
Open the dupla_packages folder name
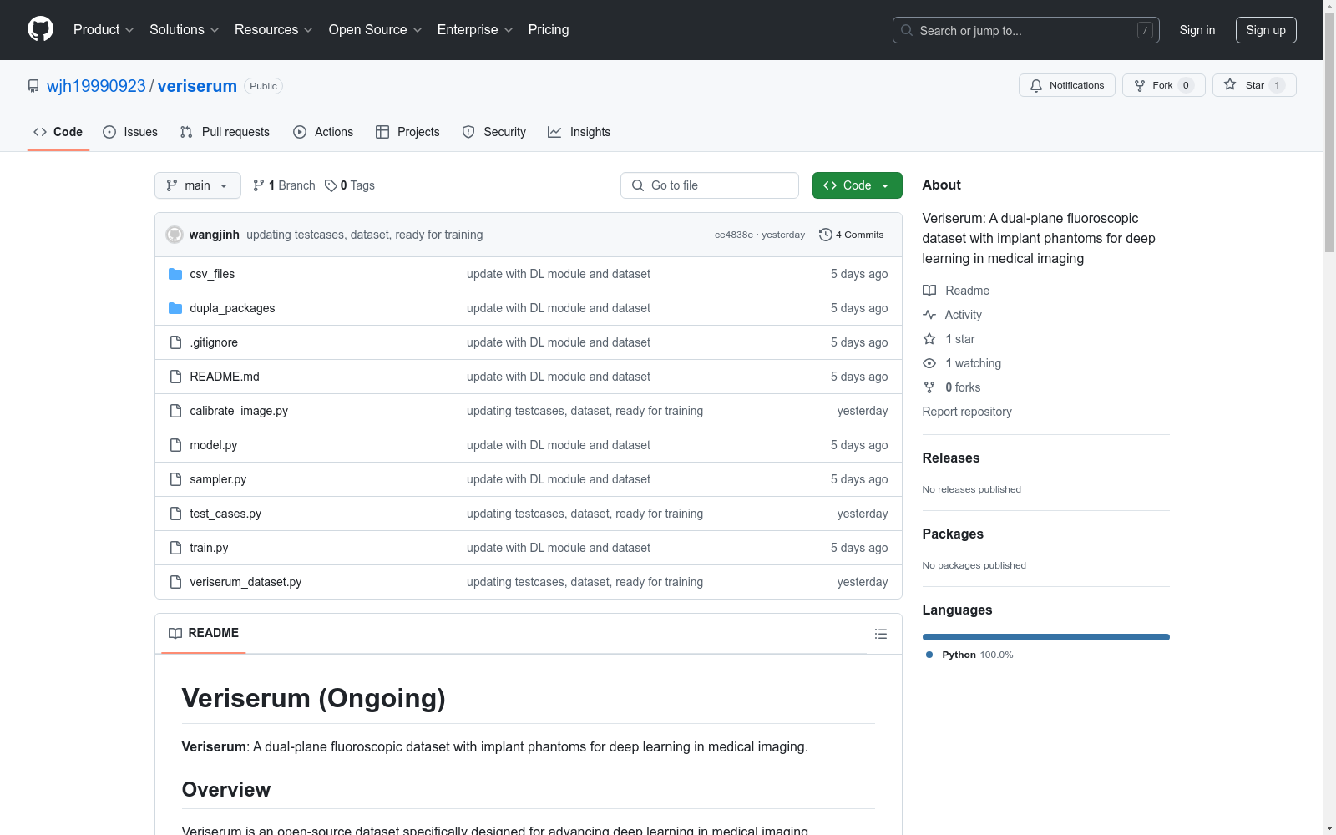[232, 308]
